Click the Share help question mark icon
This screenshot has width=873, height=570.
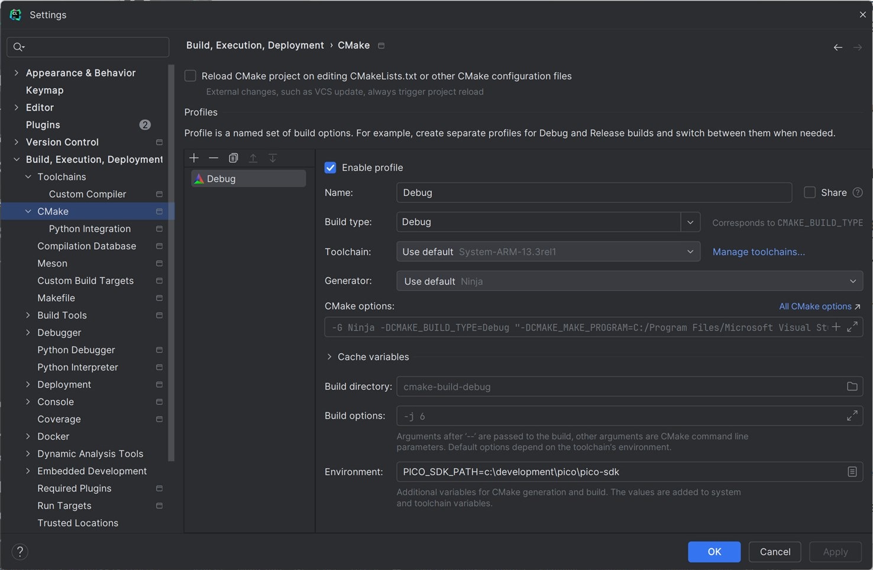pos(858,192)
